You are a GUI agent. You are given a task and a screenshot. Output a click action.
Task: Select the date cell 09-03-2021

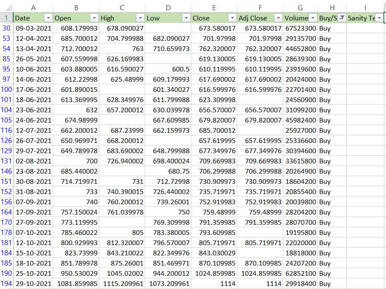33,28
